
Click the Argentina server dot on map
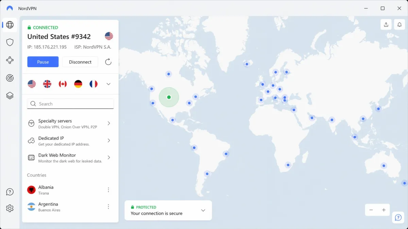[x=207, y=174]
